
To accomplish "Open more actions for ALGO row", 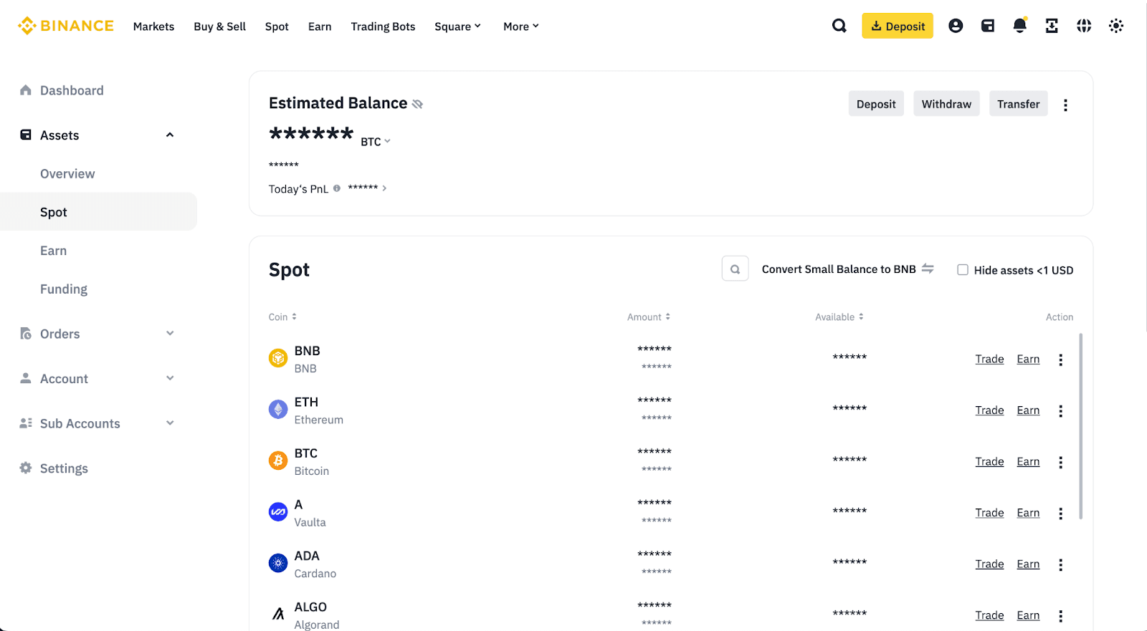I will tap(1060, 616).
